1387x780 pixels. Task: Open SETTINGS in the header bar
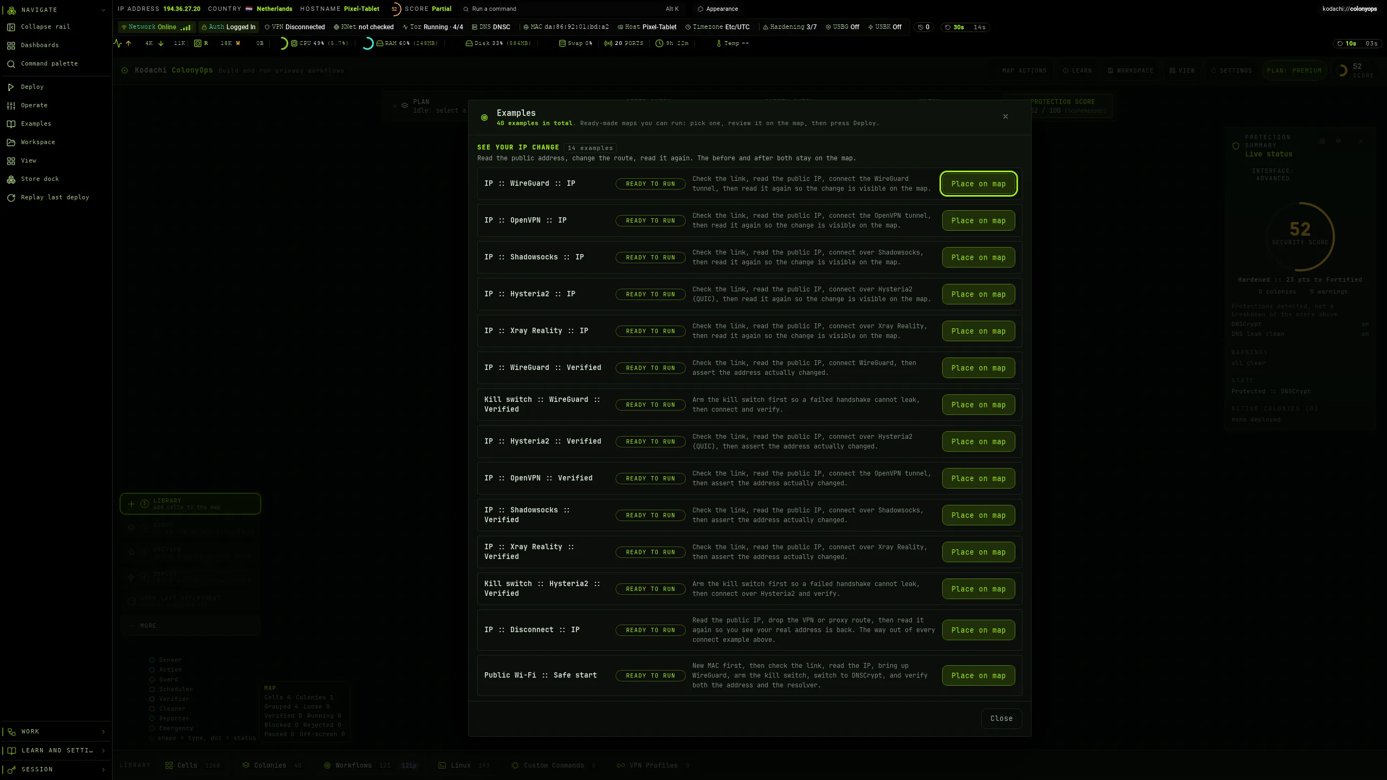1231,71
